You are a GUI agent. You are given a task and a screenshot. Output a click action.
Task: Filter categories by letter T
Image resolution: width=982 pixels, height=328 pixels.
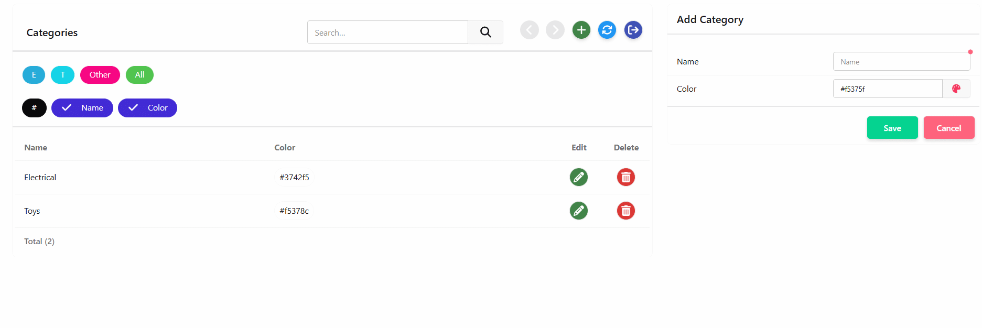62,75
